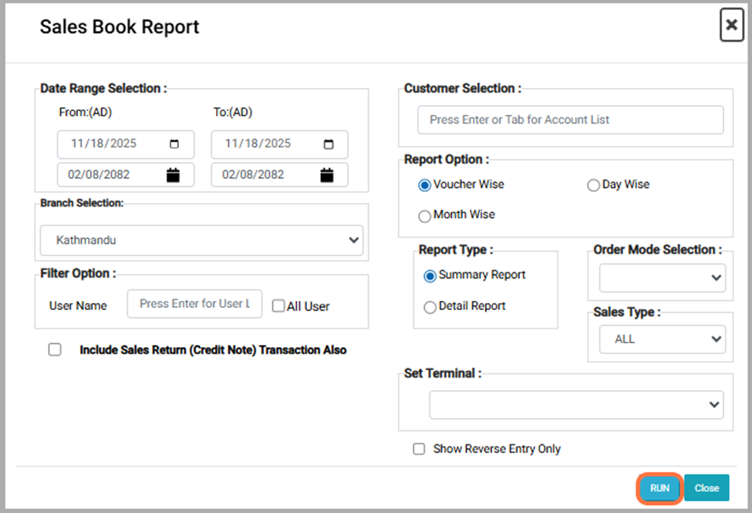Viewport: 752px width, 513px height.
Task: Enable the All User checkbox
Action: coord(278,306)
